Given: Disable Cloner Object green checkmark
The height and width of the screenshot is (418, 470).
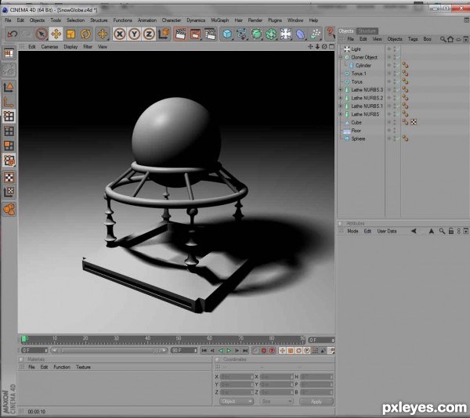Looking at the screenshot, I should point(399,57).
